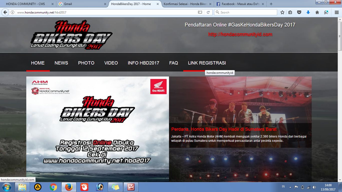Open the NEWS menu item
The height and width of the screenshot is (192, 342).
61,63
